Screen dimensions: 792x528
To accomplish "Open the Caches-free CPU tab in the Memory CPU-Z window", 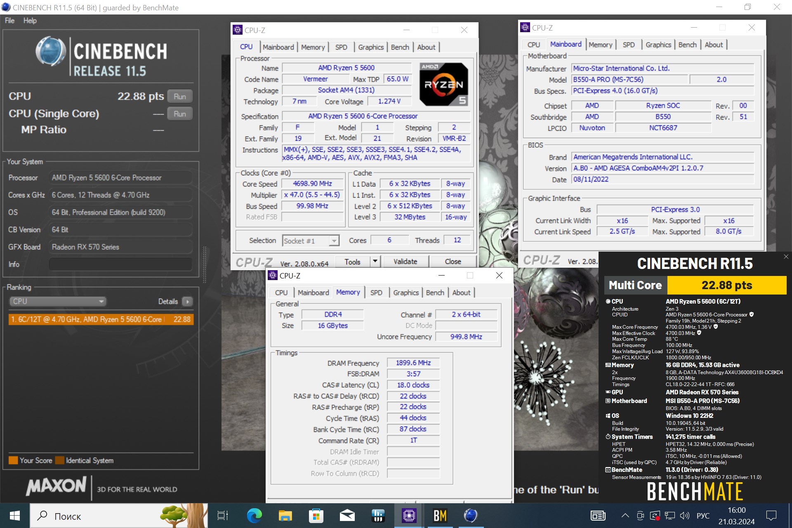I will point(281,292).
